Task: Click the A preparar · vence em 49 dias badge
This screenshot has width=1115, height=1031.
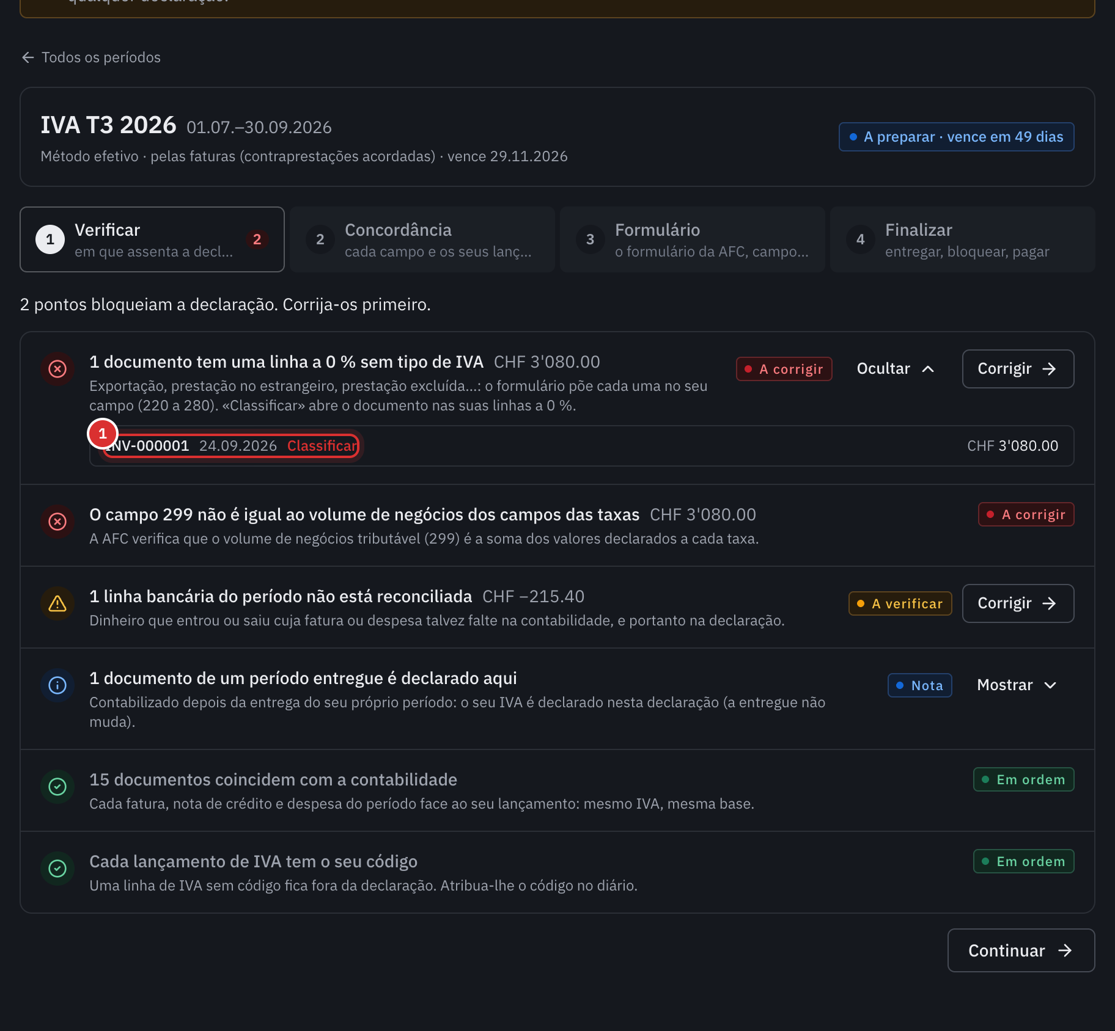Action: pos(957,137)
